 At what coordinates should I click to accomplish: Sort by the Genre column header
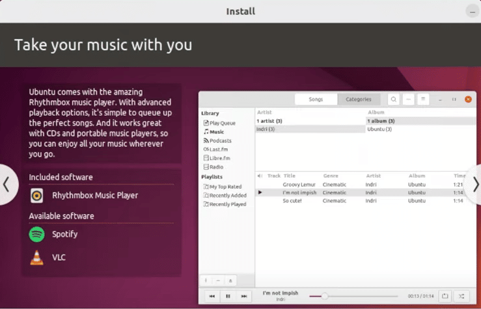331,176
